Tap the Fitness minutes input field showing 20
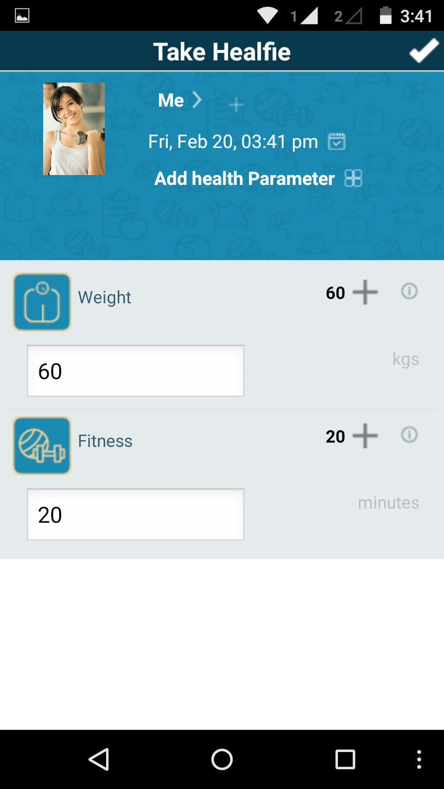This screenshot has height=789, width=444. click(136, 515)
